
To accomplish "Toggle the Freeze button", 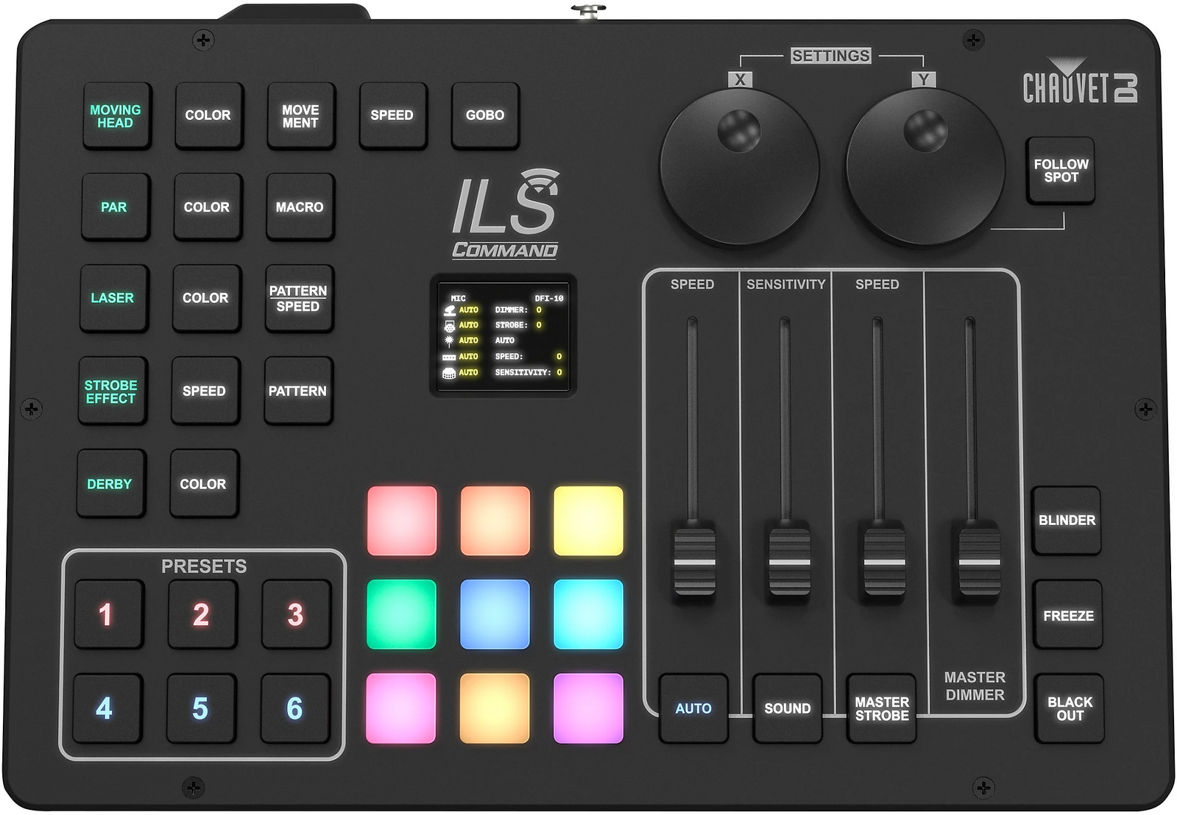I will (x=1067, y=616).
